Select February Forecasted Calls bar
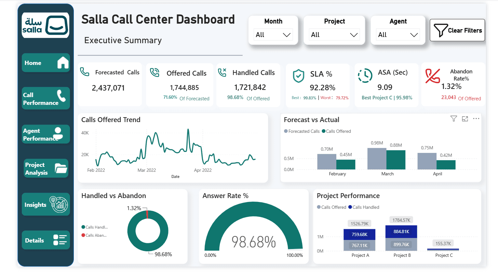498x275 pixels. point(327,162)
